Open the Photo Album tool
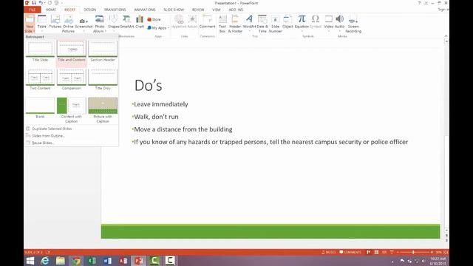Image resolution: width=473 pixels, height=266 pixels. (x=100, y=24)
